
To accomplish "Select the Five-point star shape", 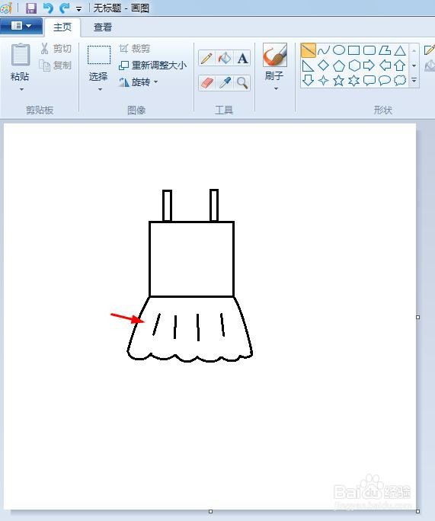I will (338, 81).
